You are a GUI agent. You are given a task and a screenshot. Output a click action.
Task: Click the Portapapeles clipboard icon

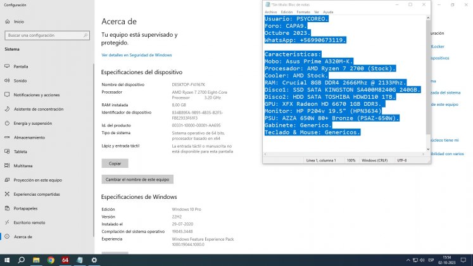(7, 208)
